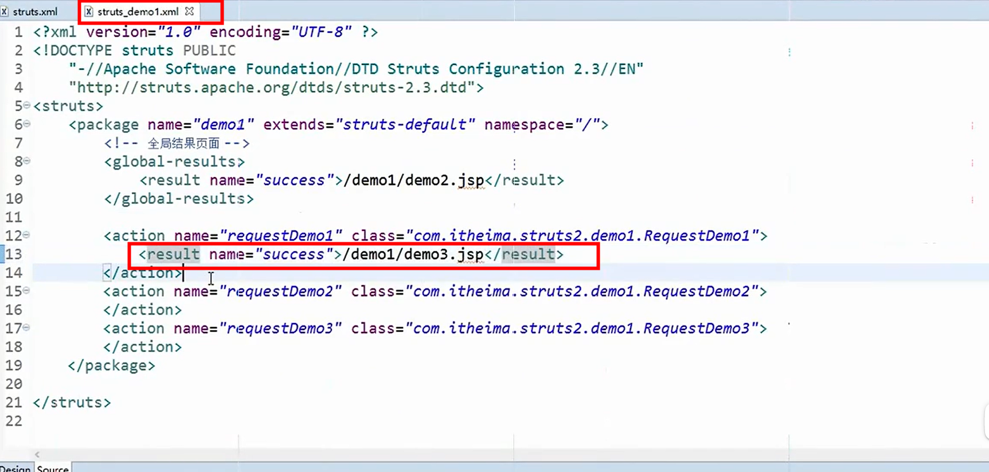
Task: Click the XML file icon on struts.xml tab
Action: 4,11
